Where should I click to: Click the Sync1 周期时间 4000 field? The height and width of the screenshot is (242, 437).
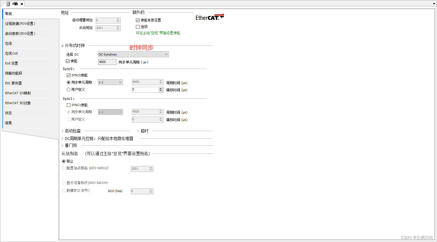coord(145,112)
